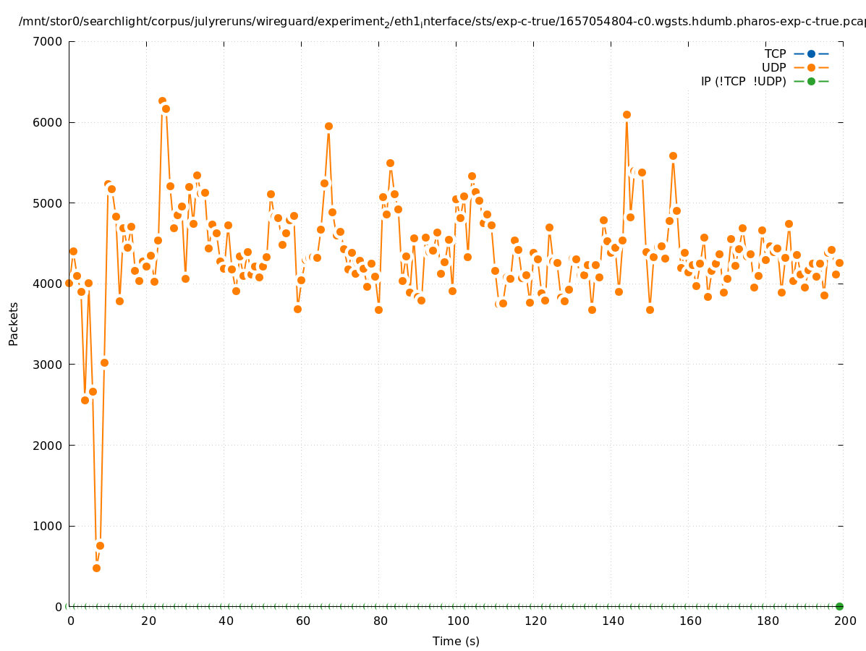Screen dimensions: 866x651
Task: Click the blue TCP legend marker
Action: pyautogui.click(x=811, y=54)
